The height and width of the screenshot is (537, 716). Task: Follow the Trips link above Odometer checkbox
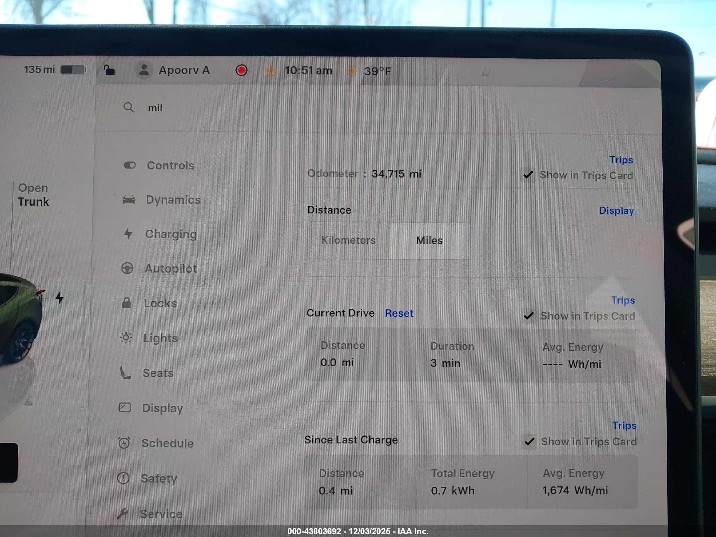621,160
